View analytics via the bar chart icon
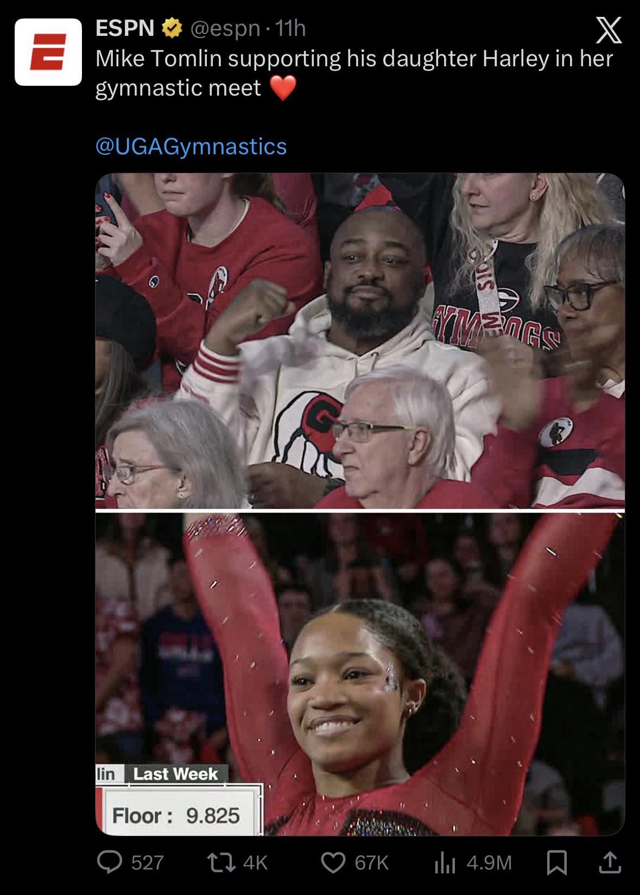This screenshot has width=640, height=895. (445, 862)
